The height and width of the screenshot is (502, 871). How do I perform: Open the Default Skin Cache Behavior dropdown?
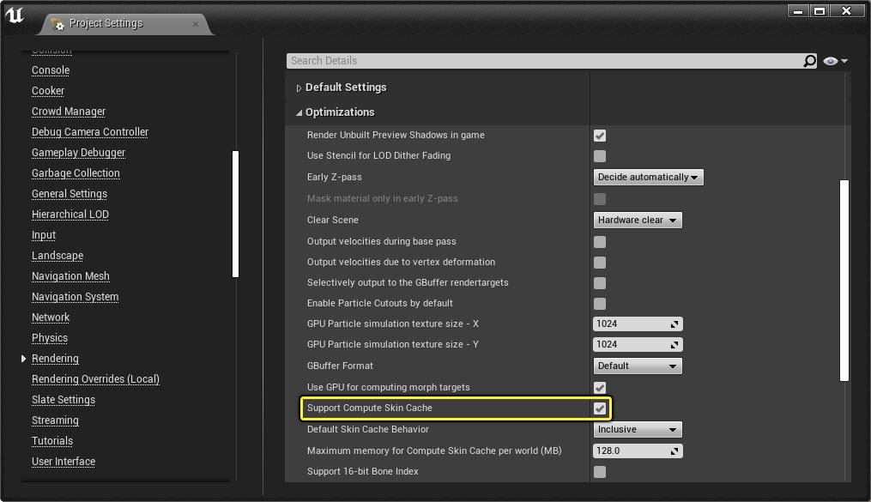coord(638,429)
